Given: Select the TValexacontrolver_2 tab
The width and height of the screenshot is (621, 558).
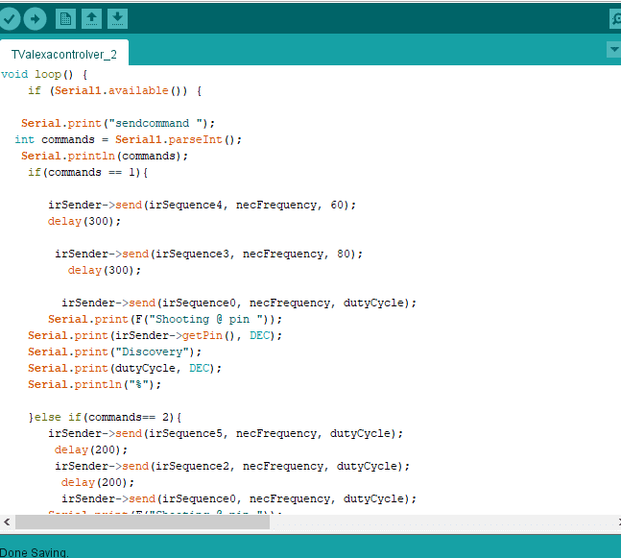Looking at the screenshot, I should pyautogui.click(x=64, y=54).
